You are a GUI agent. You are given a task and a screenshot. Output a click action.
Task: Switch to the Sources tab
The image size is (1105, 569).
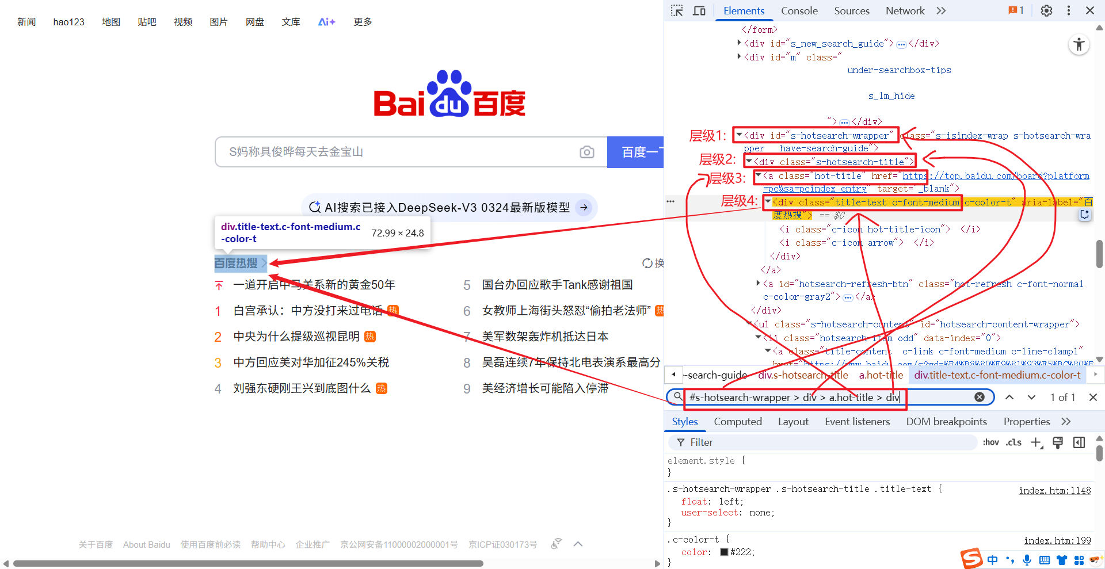[852, 11]
